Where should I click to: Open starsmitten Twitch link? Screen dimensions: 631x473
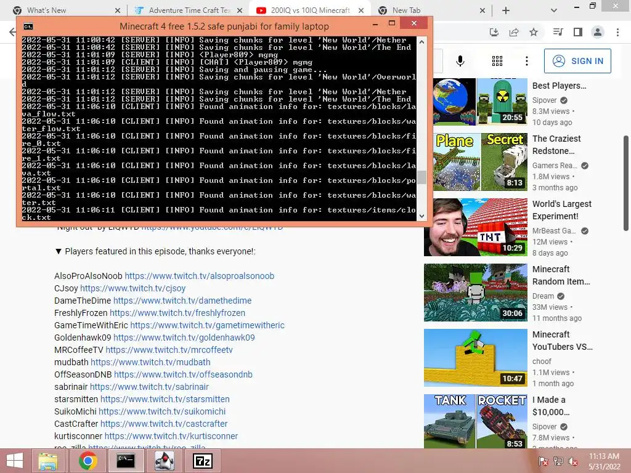(165, 399)
